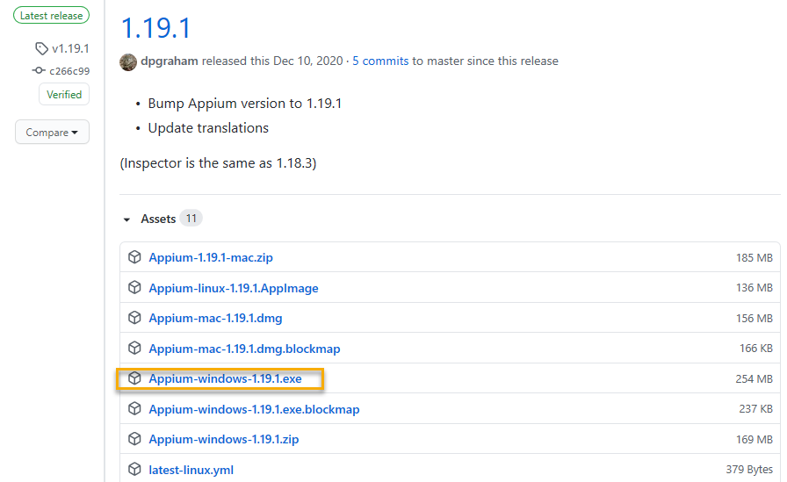Download Appium-1.19.1-mac.zip
The height and width of the screenshot is (482, 787).
tap(211, 257)
